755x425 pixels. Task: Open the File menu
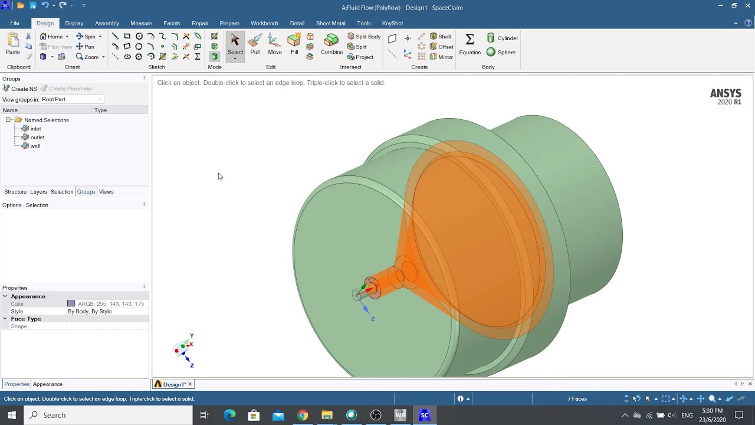click(x=15, y=23)
